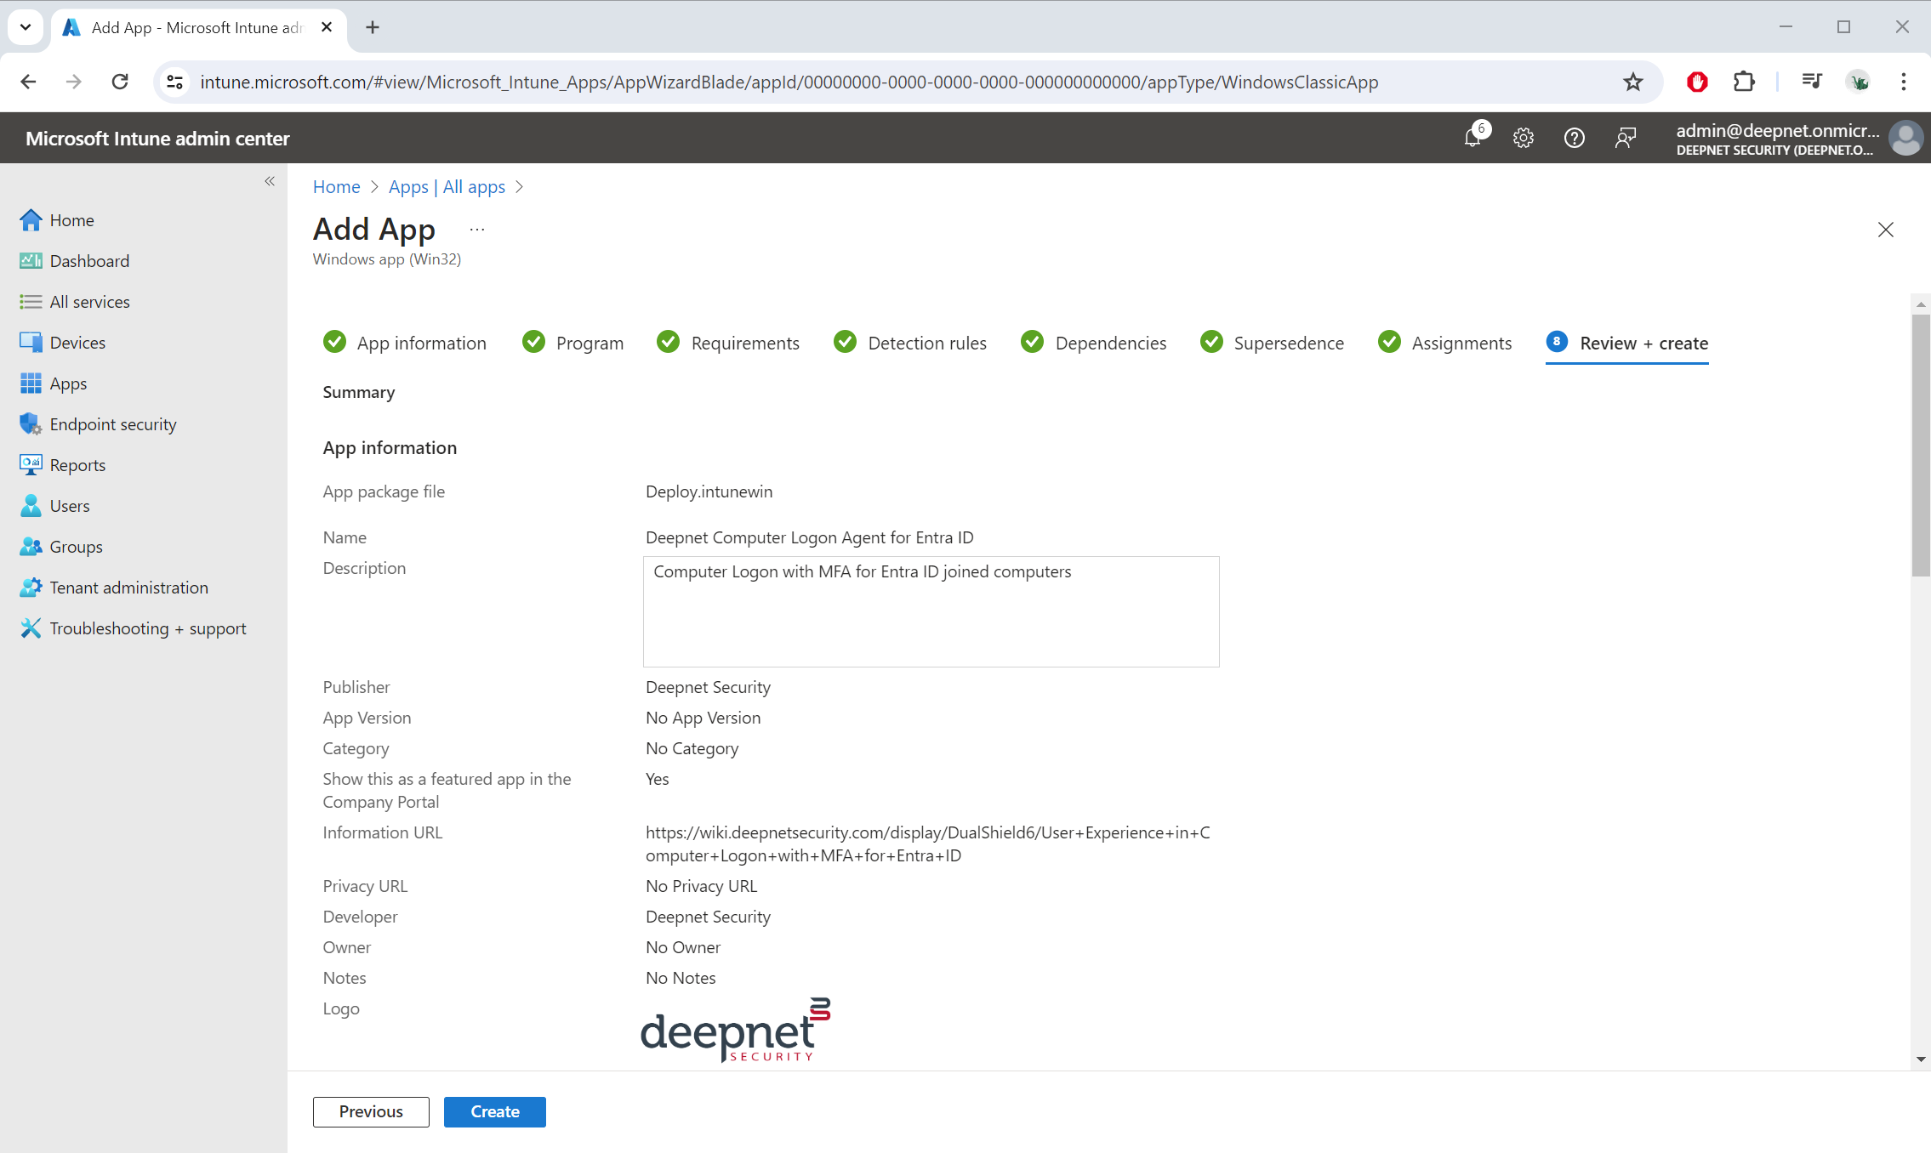Image resolution: width=1931 pixels, height=1153 pixels.
Task: Open Tenant administration in sidebar
Action: click(x=128, y=587)
